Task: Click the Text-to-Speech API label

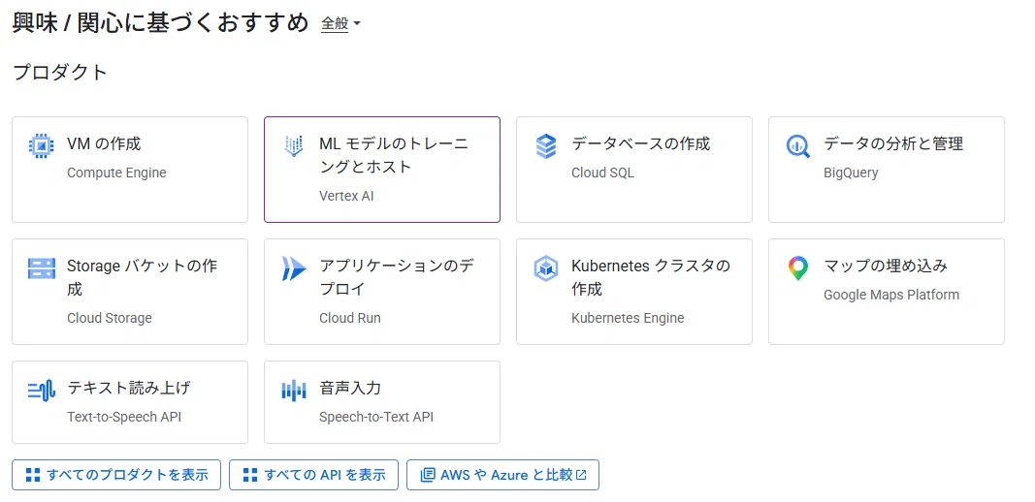Action: click(x=124, y=418)
